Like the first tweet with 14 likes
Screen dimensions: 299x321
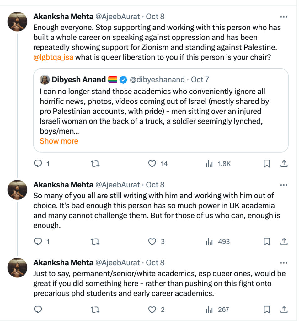pyautogui.click(x=152, y=164)
